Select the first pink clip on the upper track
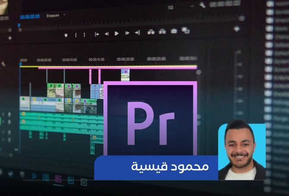The width and height of the screenshot is (289, 196). coord(90,77)
